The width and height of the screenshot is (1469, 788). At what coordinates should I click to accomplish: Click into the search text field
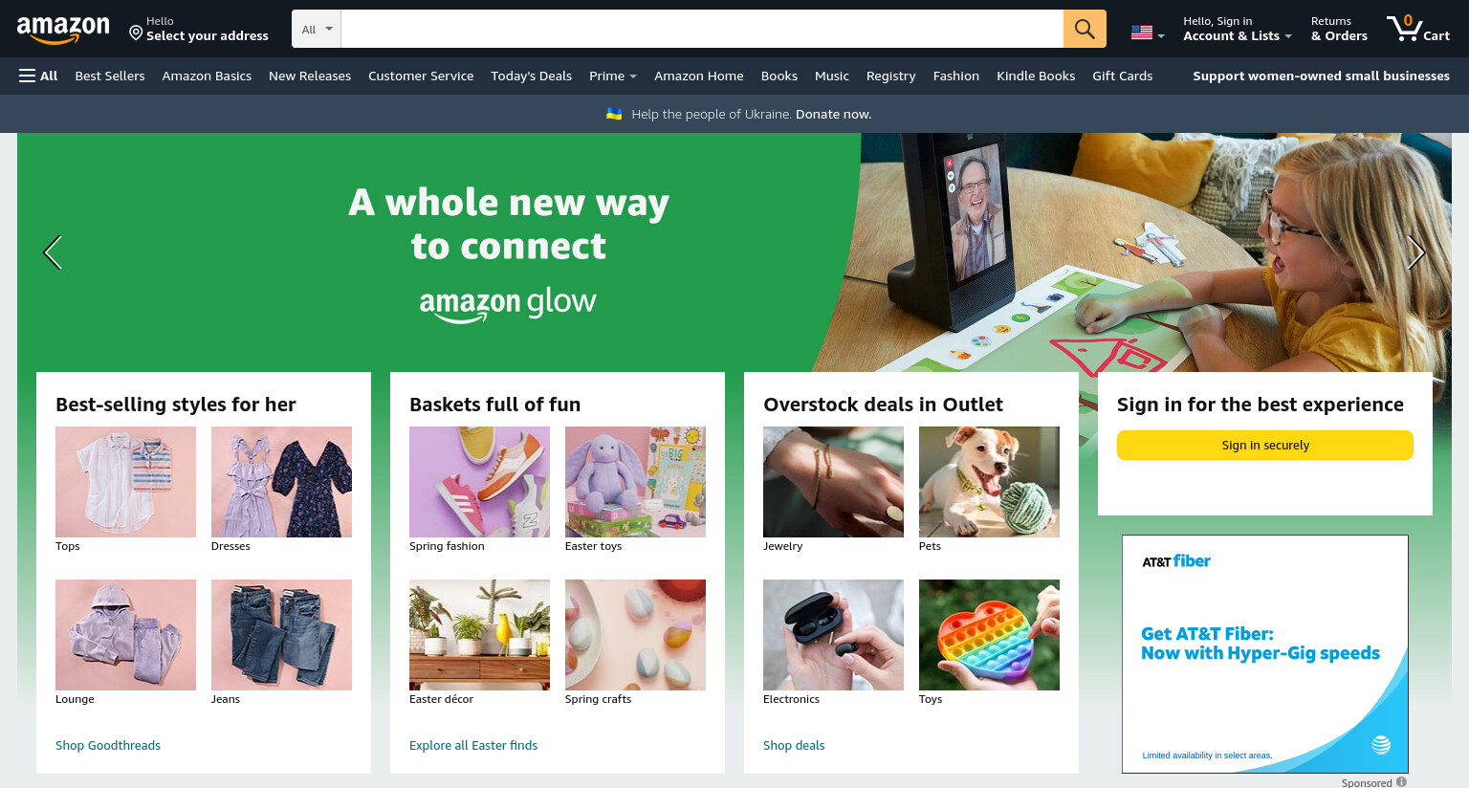pyautogui.click(x=702, y=29)
